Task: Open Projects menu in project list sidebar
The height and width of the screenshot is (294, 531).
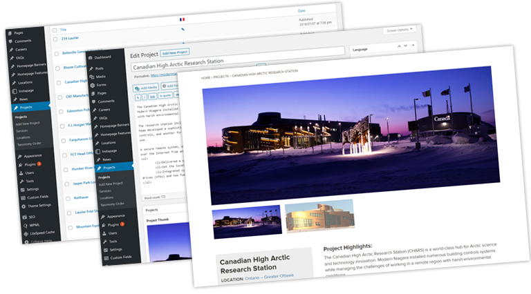Action: pyautogui.click(x=30, y=108)
